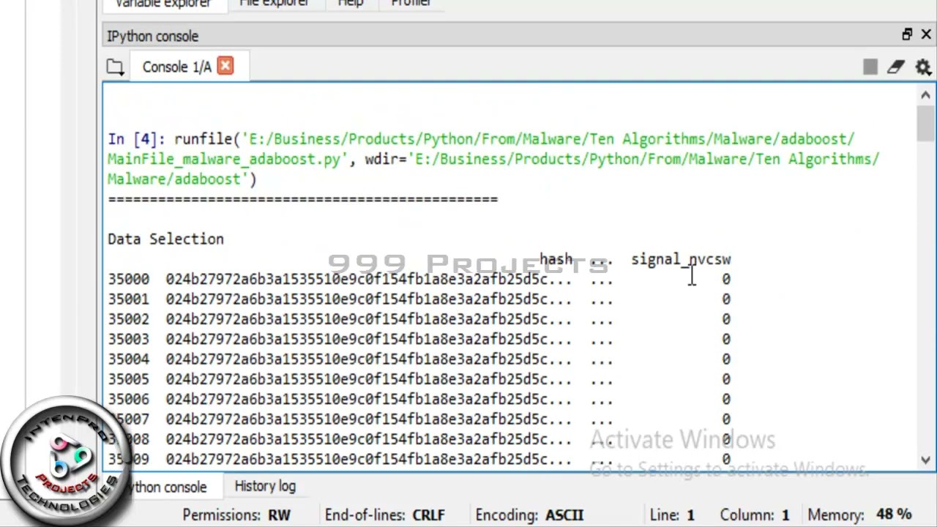The width and height of the screenshot is (937, 527).
Task: Click the console scrollbar up arrow
Action: click(925, 95)
